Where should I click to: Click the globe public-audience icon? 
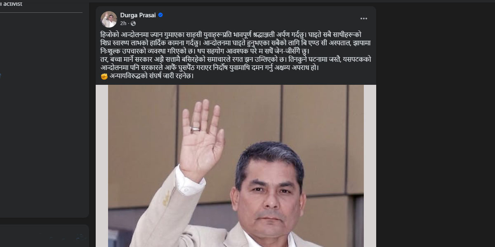pos(133,23)
